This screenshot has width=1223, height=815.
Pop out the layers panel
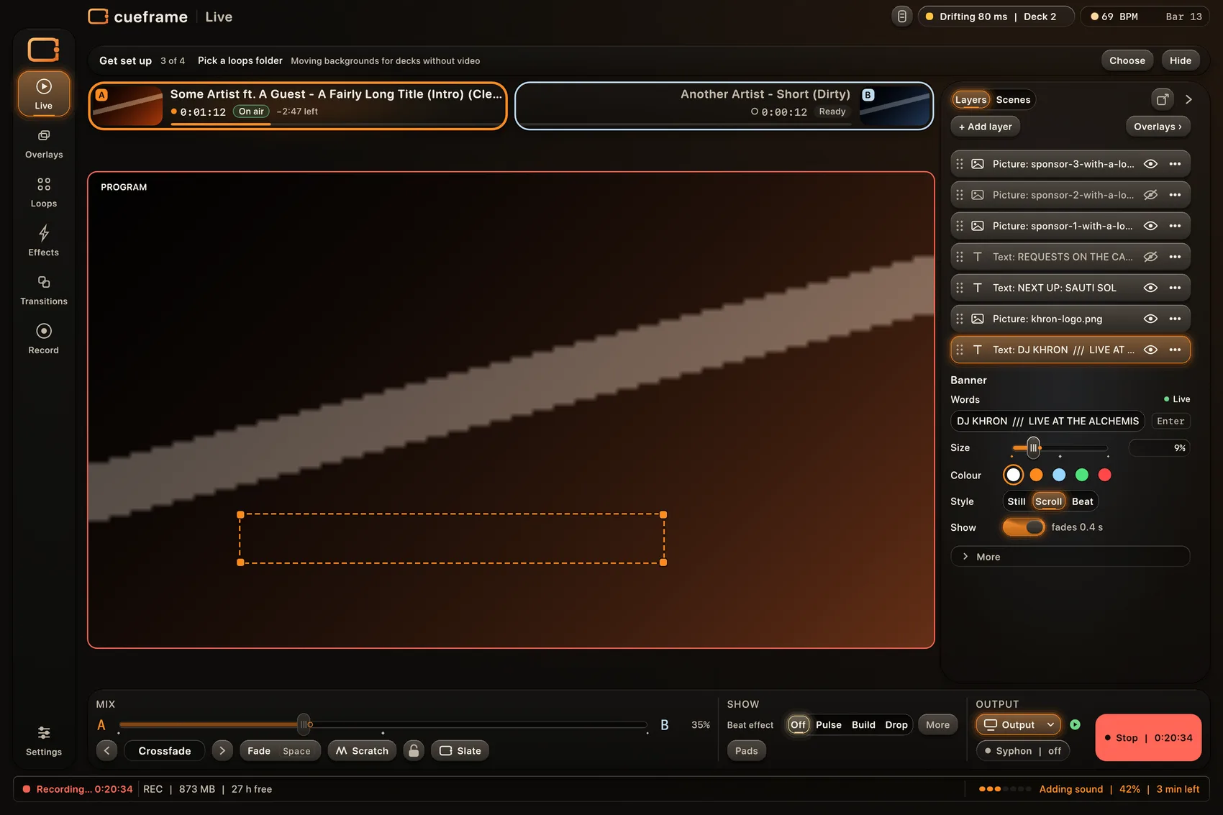(1162, 99)
